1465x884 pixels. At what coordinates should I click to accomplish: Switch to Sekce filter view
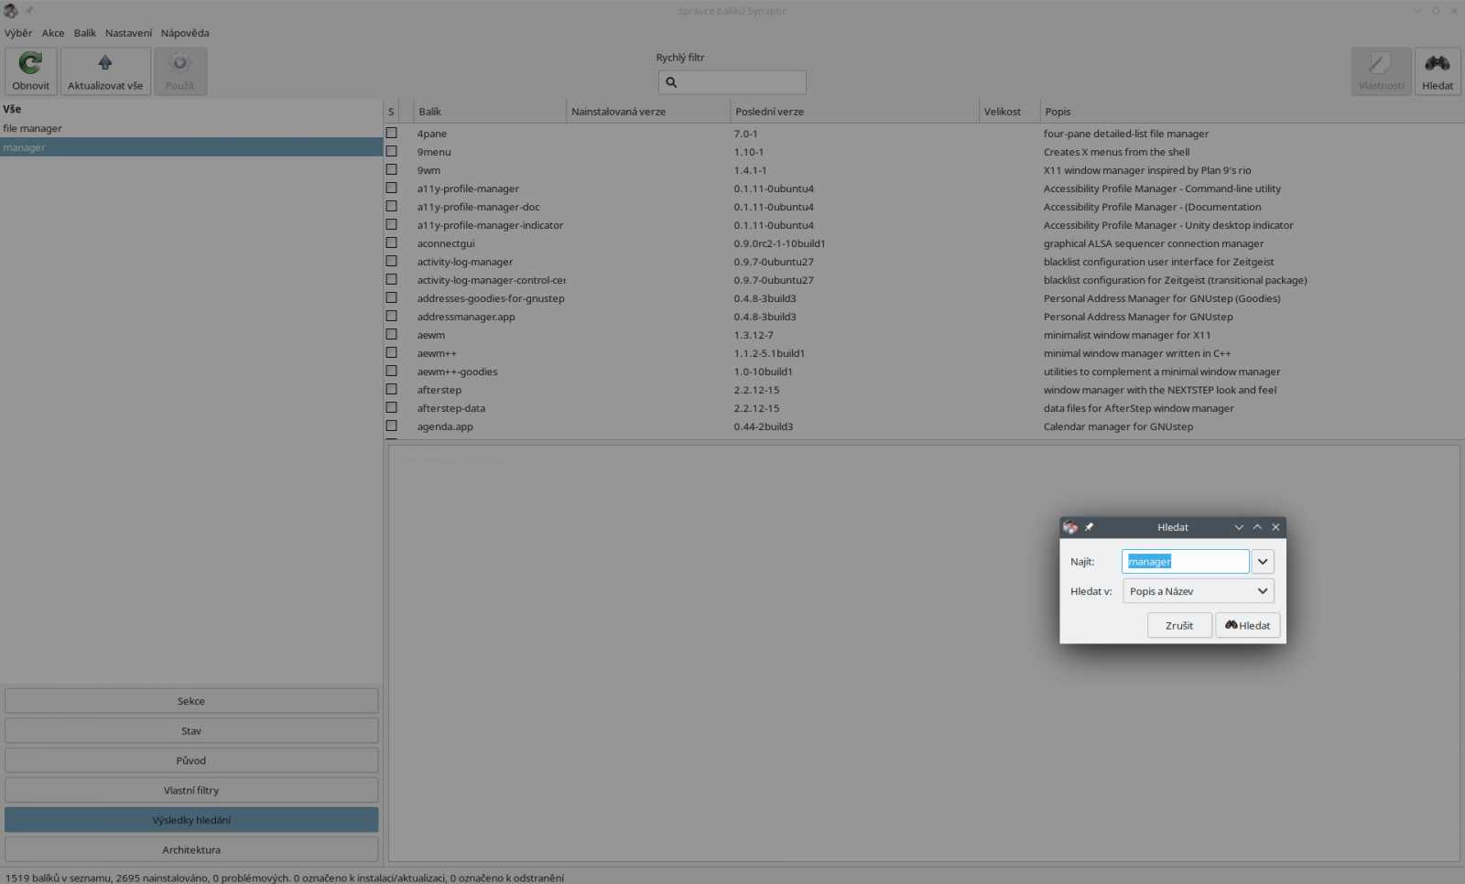191,701
